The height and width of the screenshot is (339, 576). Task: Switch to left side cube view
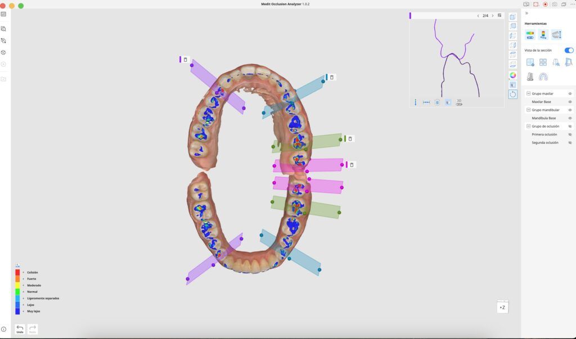coord(512,35)
